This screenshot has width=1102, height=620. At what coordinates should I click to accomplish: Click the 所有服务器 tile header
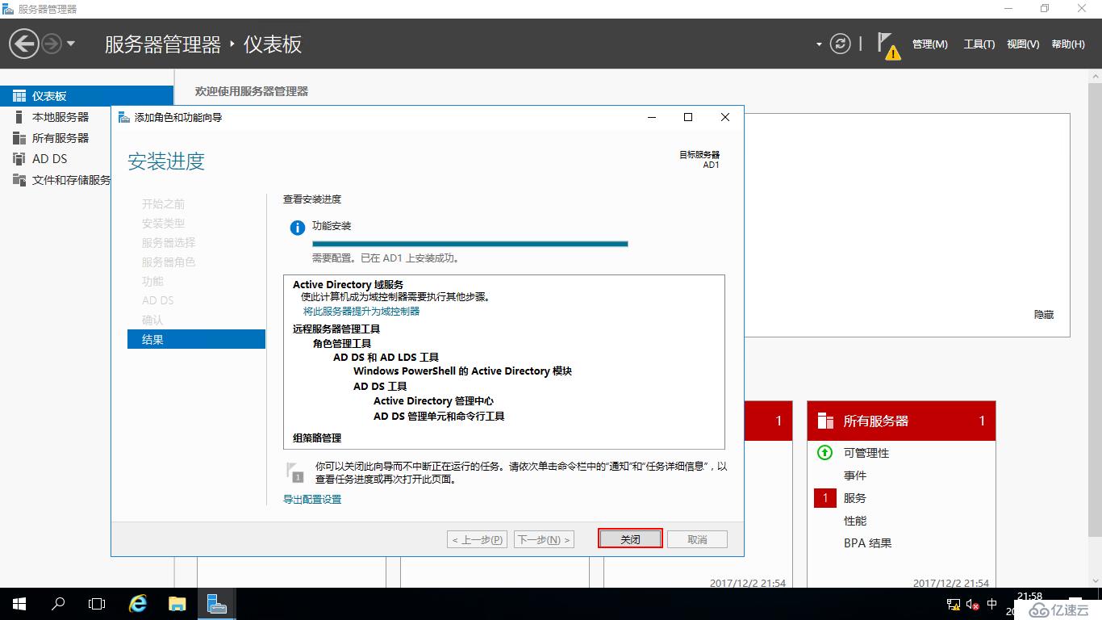(901, 421)
